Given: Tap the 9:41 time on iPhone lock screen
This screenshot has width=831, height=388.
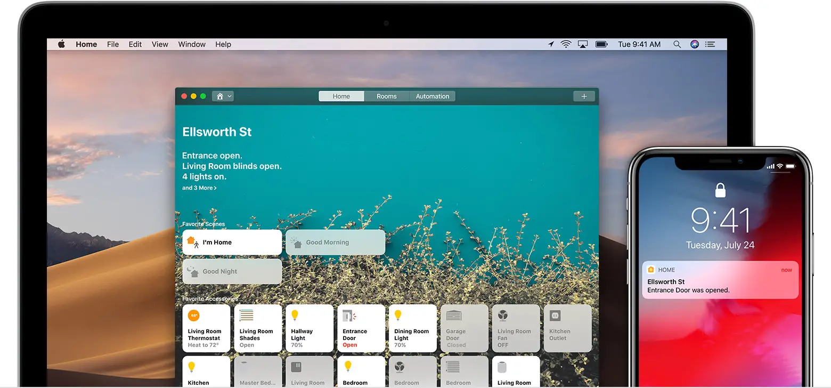Looking at the screenshot, I should (x=720, y=220).
